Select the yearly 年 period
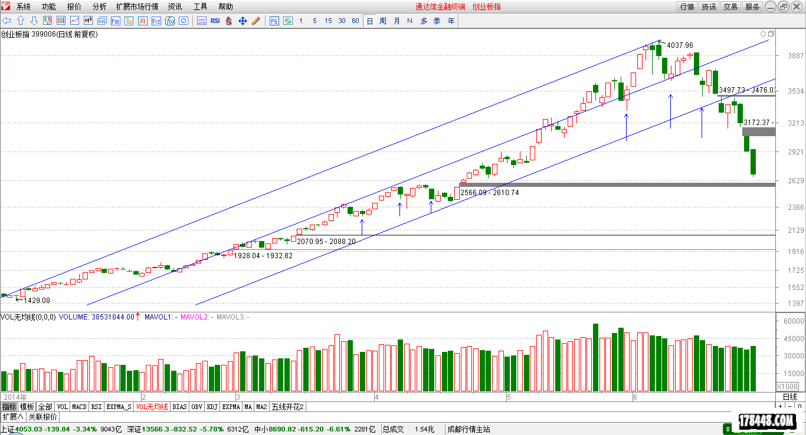Screen dimensions: 806x435 pos(451,21)
